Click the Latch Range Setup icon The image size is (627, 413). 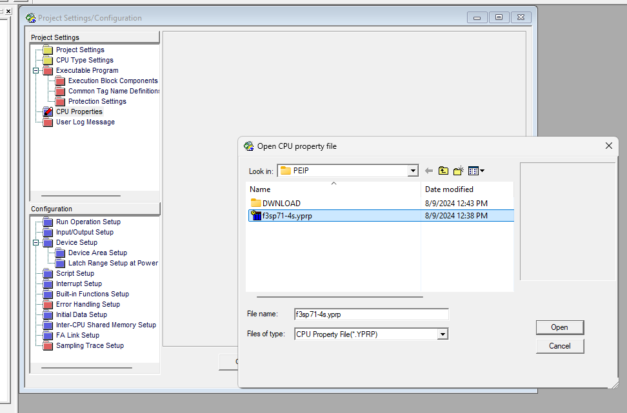point(60,264)
